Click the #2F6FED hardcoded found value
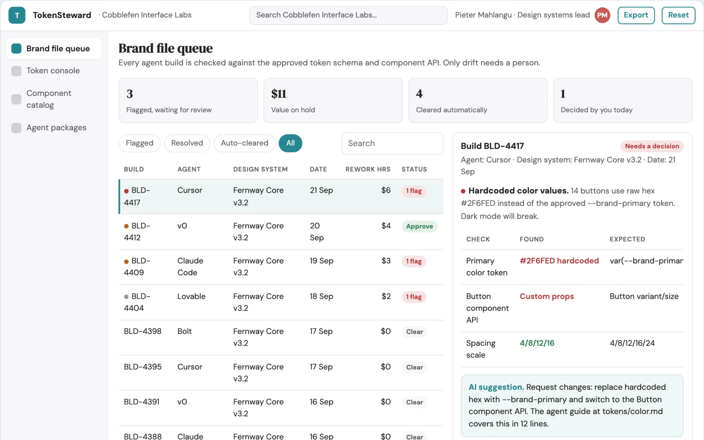 pyautogui.click(x=559, y=261)
